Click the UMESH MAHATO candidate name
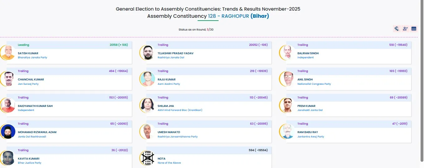This screenshot has height=168, width=424. coord(169,132)
